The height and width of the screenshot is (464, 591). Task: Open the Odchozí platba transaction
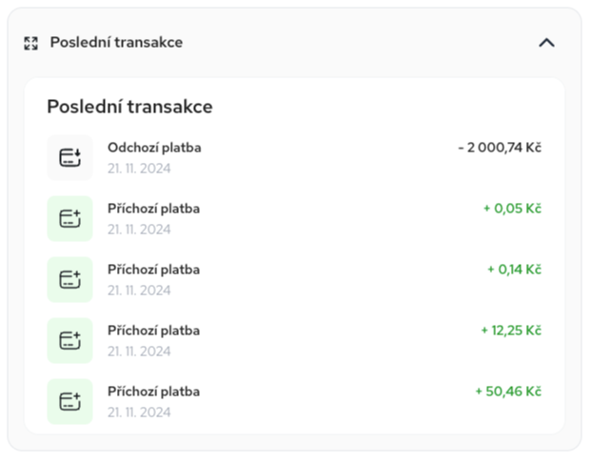pos(294,158)
